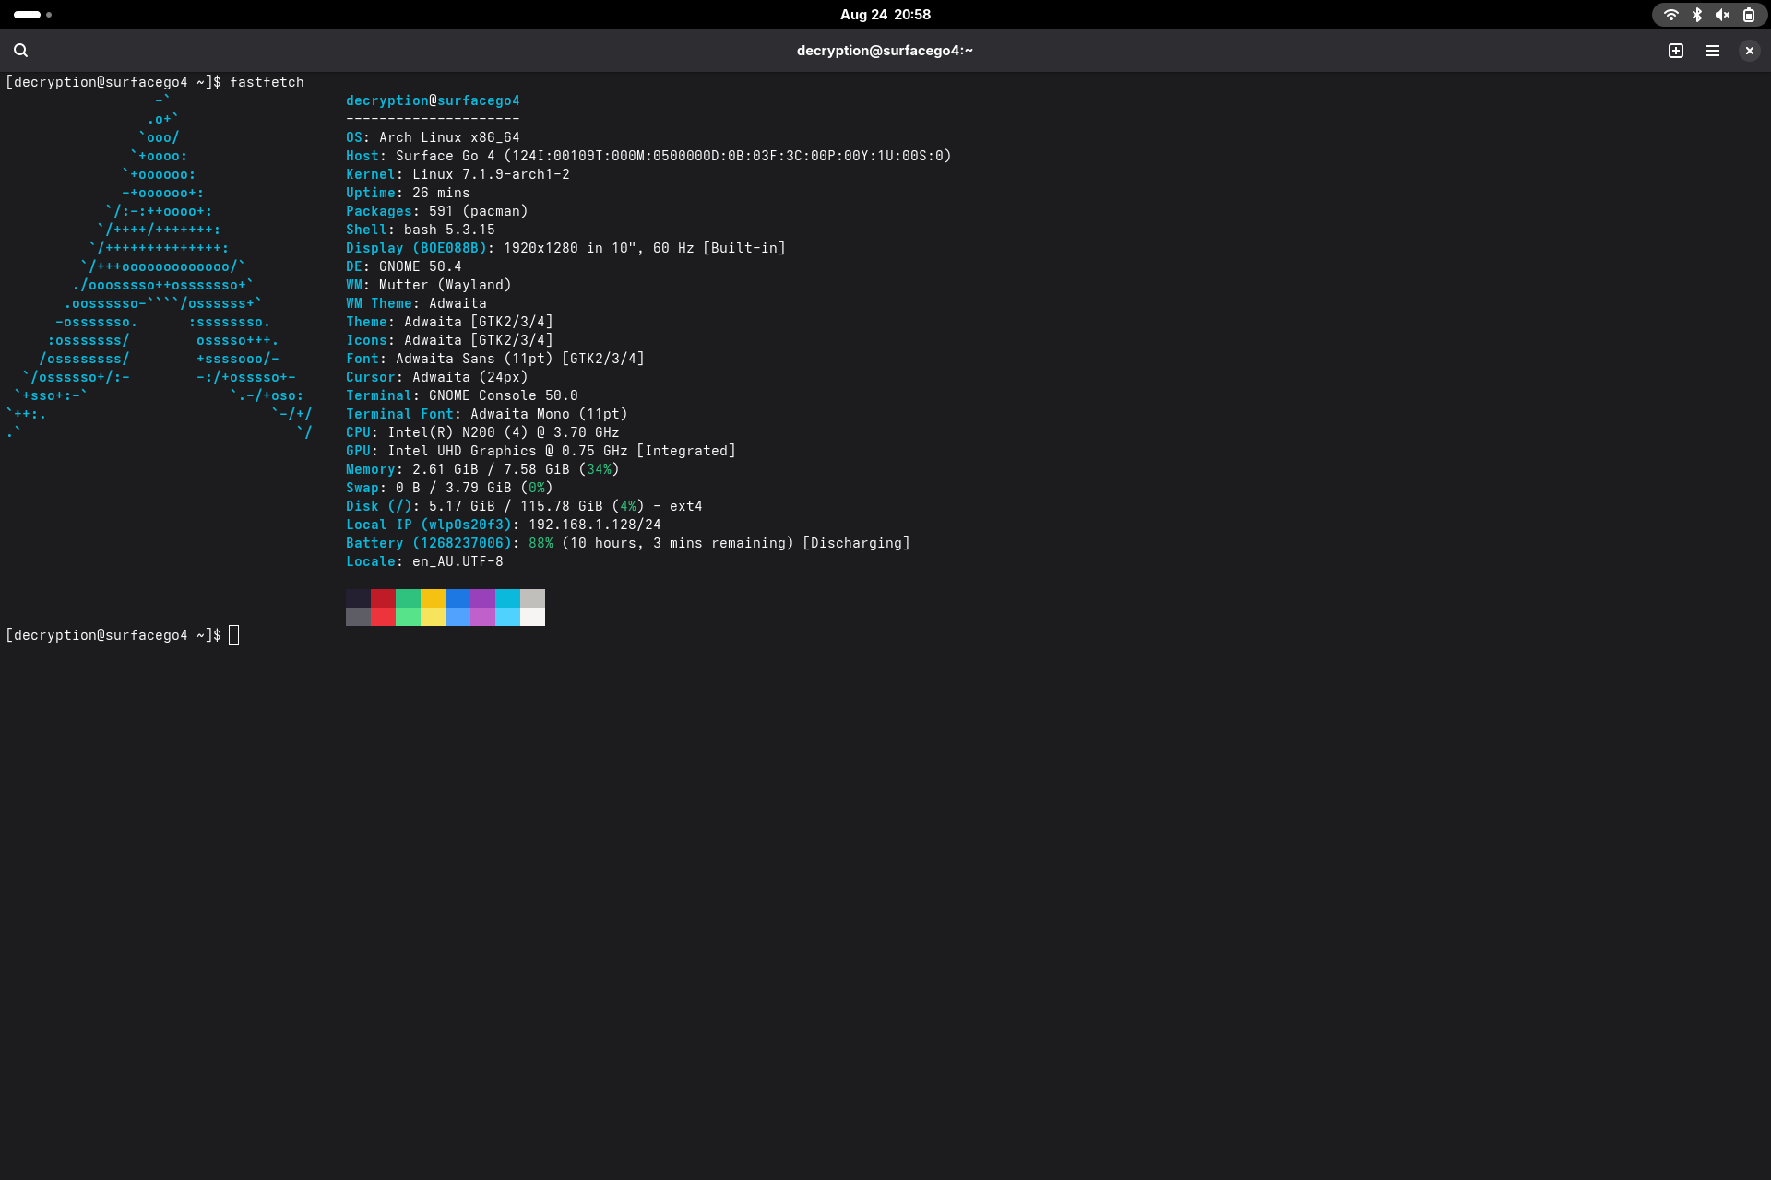Close the GNOME Console window
The image size is (1771, 1180).
[1749, 51]
